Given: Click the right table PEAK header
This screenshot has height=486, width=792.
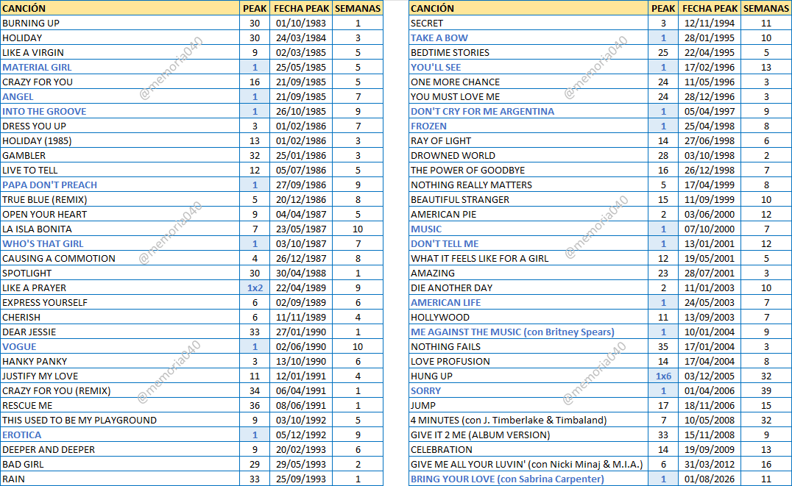Looking at the screenshot, I should click(663, 9).
